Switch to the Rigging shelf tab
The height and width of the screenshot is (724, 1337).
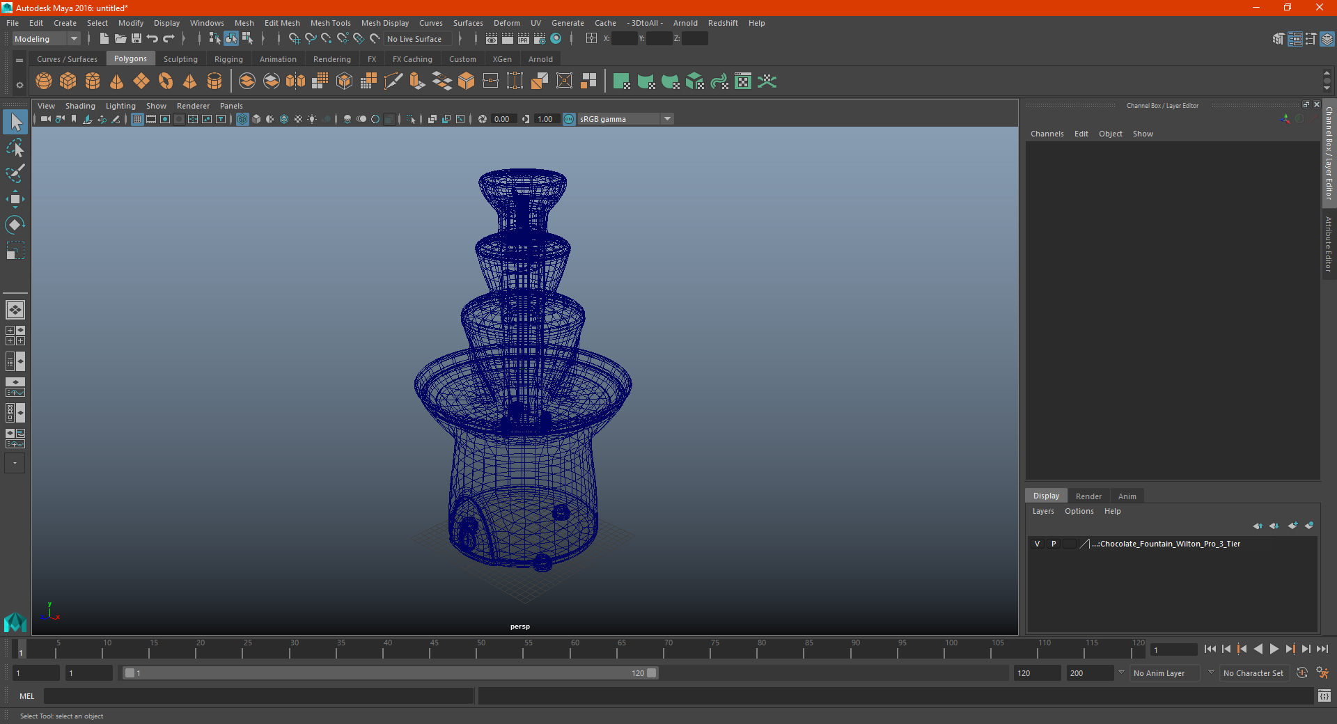pos(228,59)
